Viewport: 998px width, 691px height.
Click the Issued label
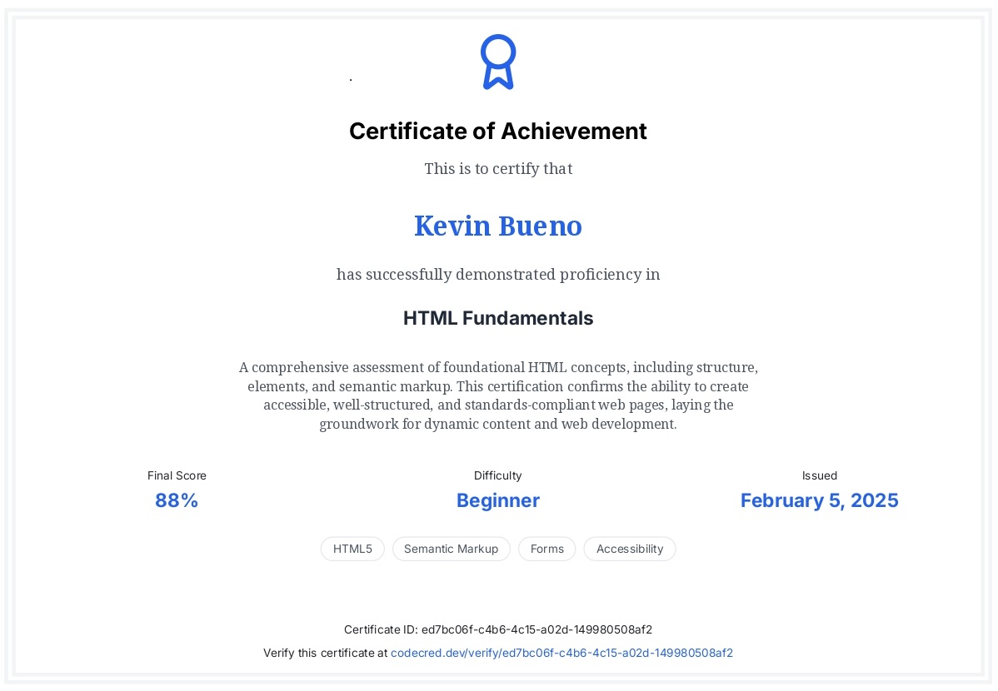819,475
